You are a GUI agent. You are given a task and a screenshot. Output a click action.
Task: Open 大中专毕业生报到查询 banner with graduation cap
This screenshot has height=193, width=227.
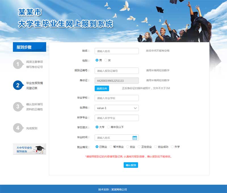tap(29, 149)
